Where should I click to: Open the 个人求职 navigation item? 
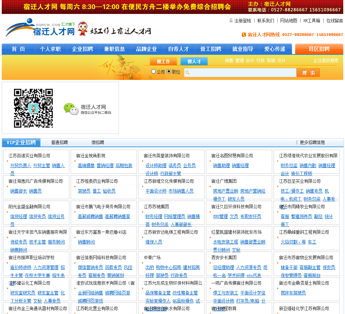click(x=50, y=49)
